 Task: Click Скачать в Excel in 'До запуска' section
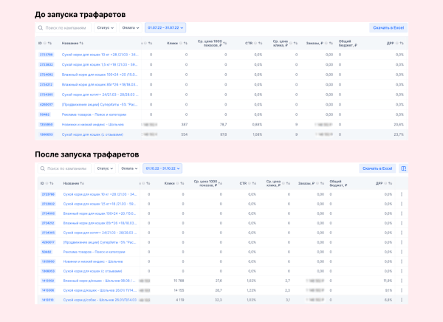click(x=388, y=28)
